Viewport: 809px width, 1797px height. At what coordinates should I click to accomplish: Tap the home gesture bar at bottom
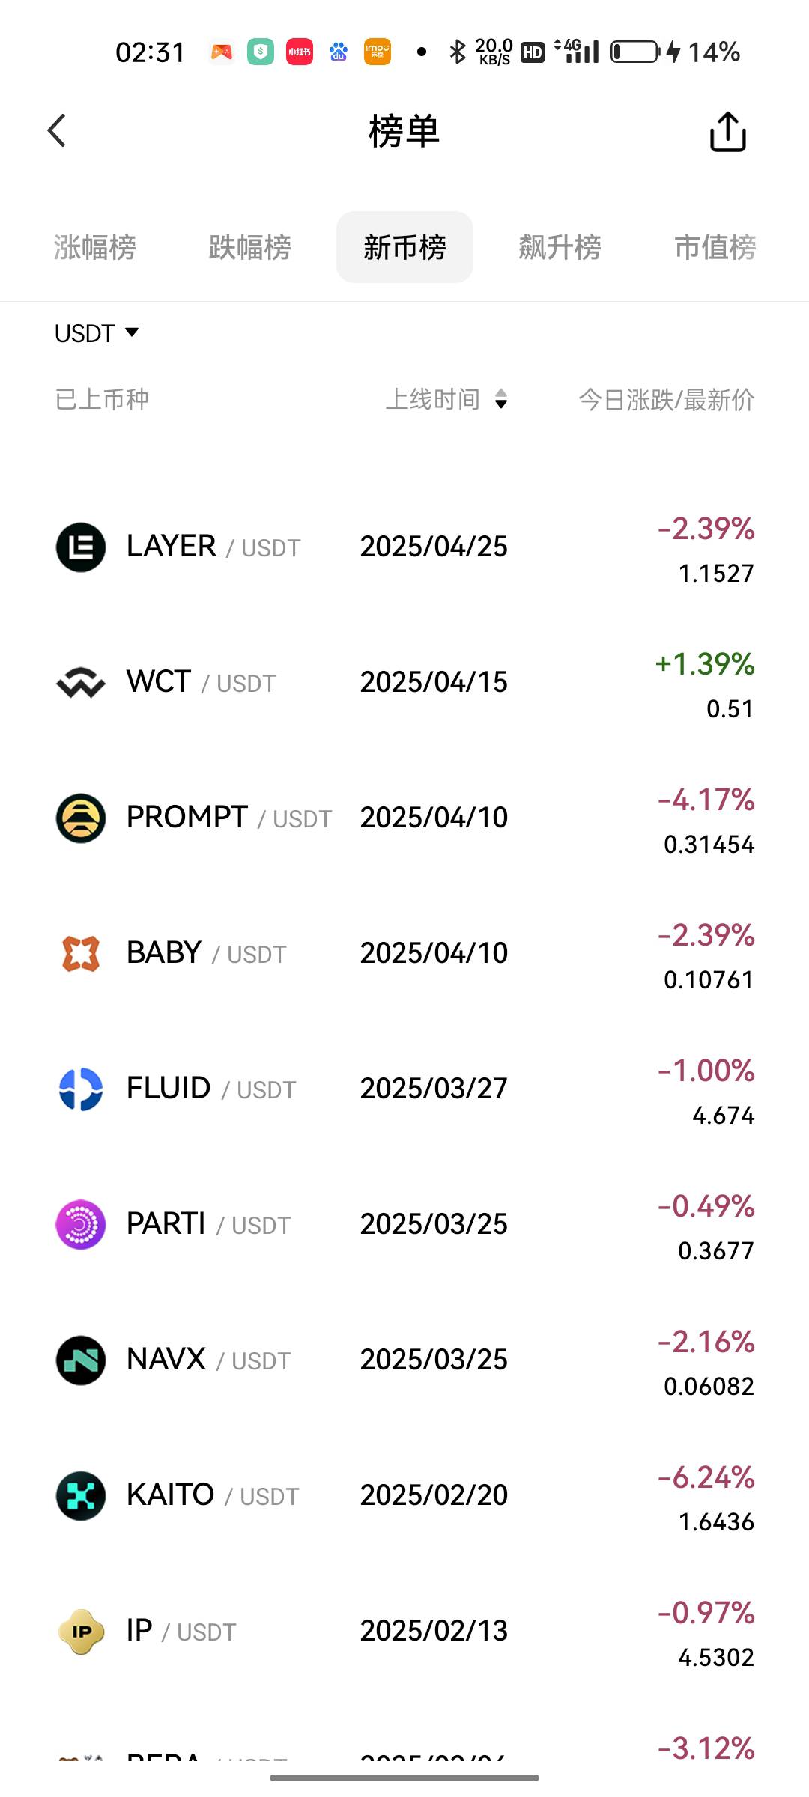404,1778
